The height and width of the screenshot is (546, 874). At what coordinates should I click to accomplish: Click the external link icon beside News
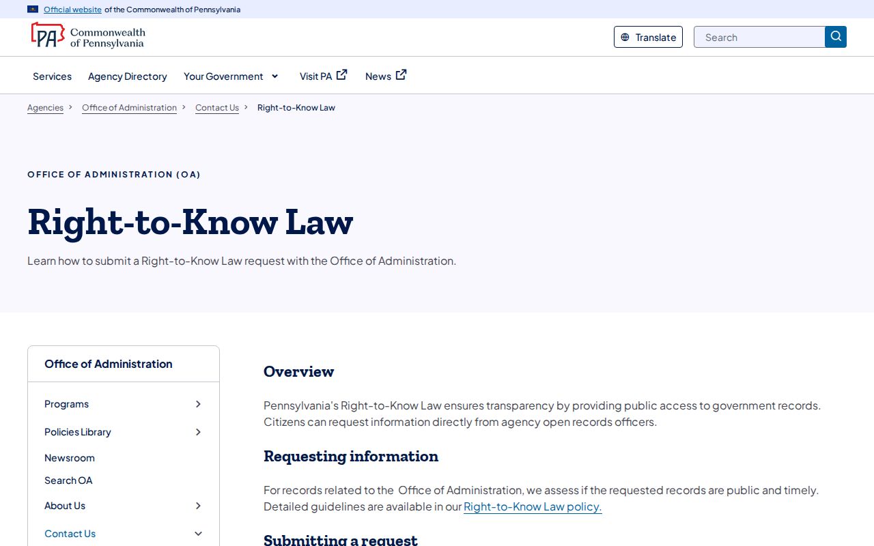(401, 75)
